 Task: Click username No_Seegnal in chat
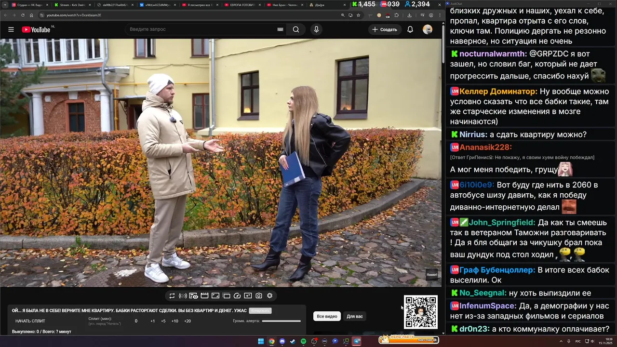tap(483, 293)
